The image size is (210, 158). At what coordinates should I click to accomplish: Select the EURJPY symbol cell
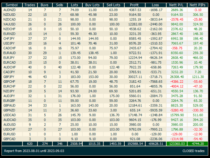12,58
